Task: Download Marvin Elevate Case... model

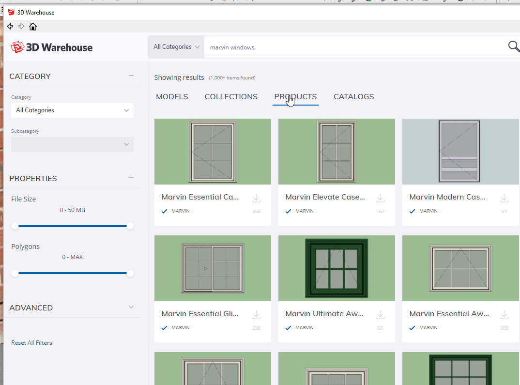Action: tap(380, 198)
